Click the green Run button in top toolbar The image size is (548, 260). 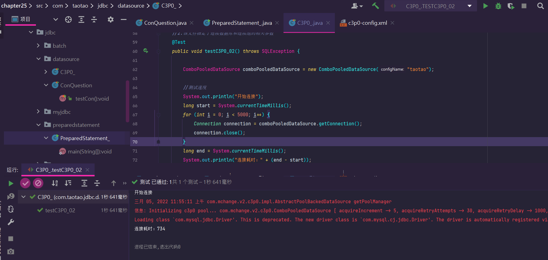[485, 6]
